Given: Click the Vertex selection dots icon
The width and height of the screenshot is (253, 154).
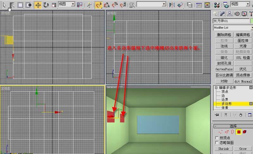Looking at the screenshot, I should click(220, 132).
